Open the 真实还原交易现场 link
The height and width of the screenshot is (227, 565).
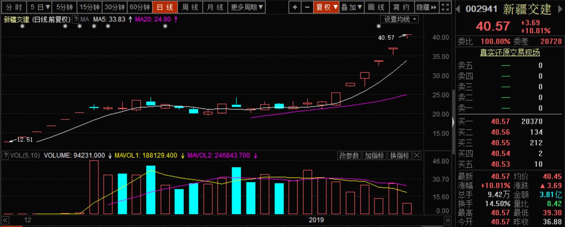(509, 53)
